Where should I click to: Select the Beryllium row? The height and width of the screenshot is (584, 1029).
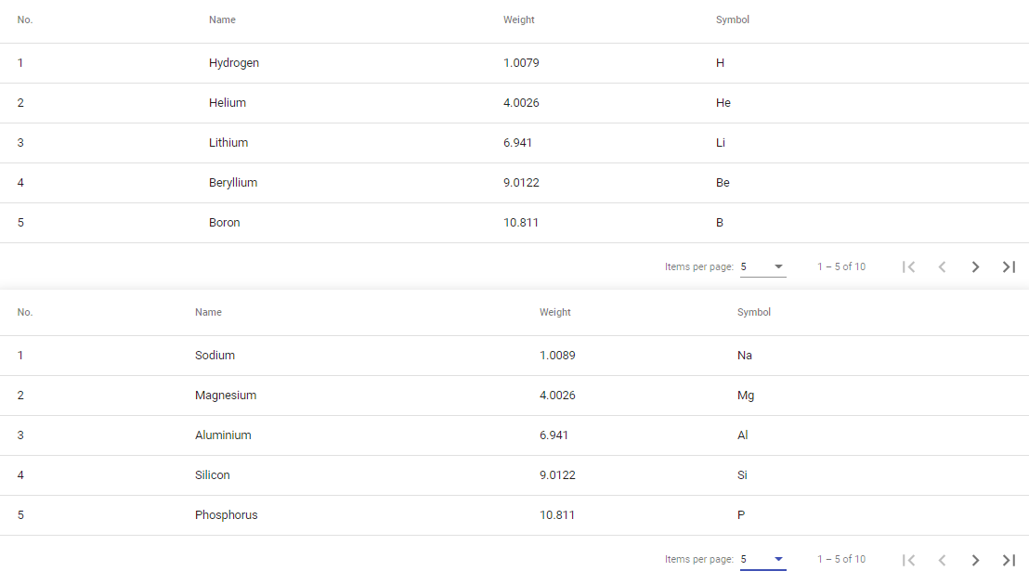click(x=514, y=182)
